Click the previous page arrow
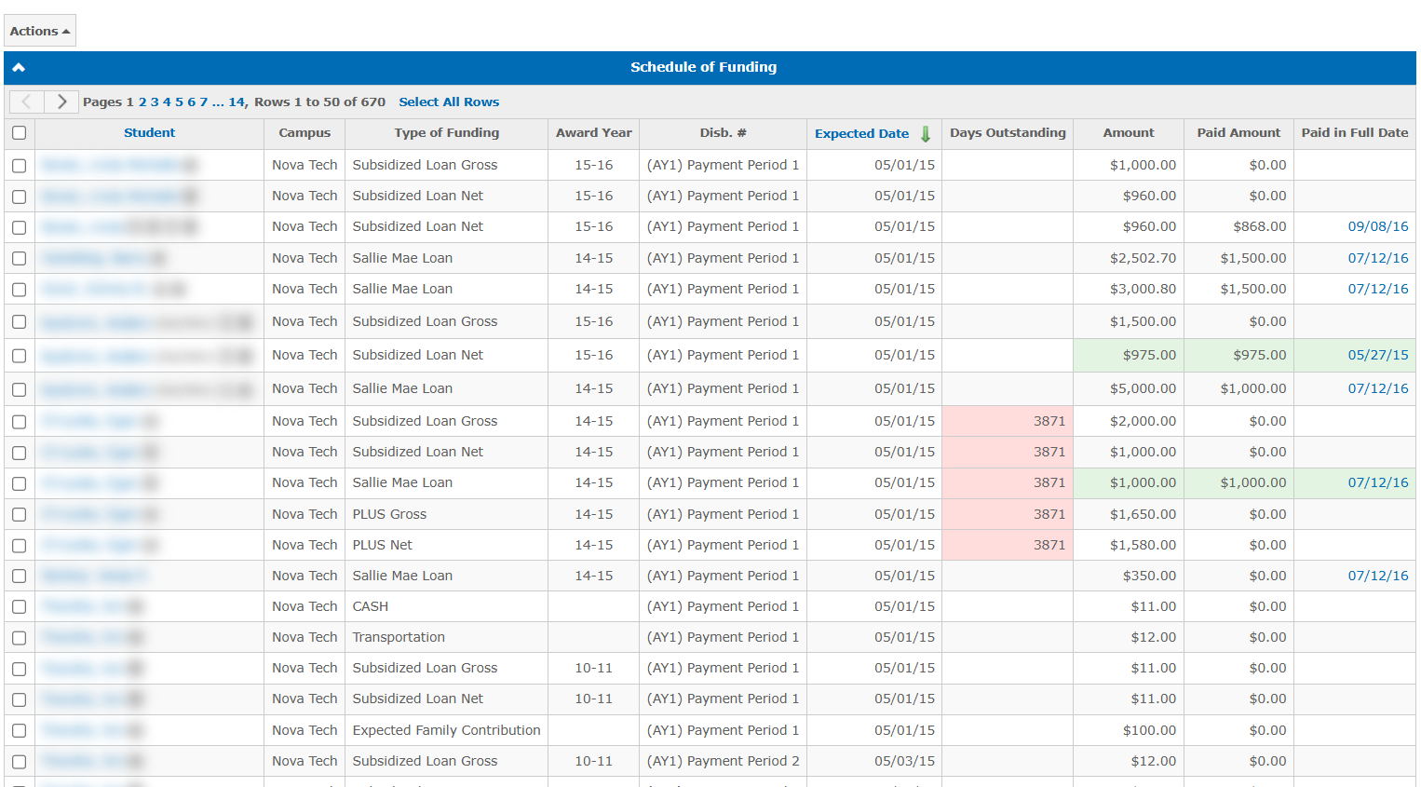1421x787 pixels. point(26,102)
